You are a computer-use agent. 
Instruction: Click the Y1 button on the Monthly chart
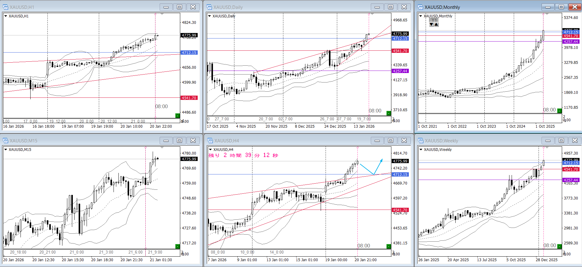point(434,20)
